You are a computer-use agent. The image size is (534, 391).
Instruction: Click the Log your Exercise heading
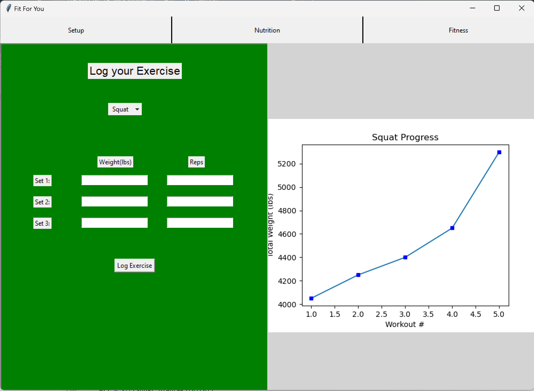click(x=135, y=71)
